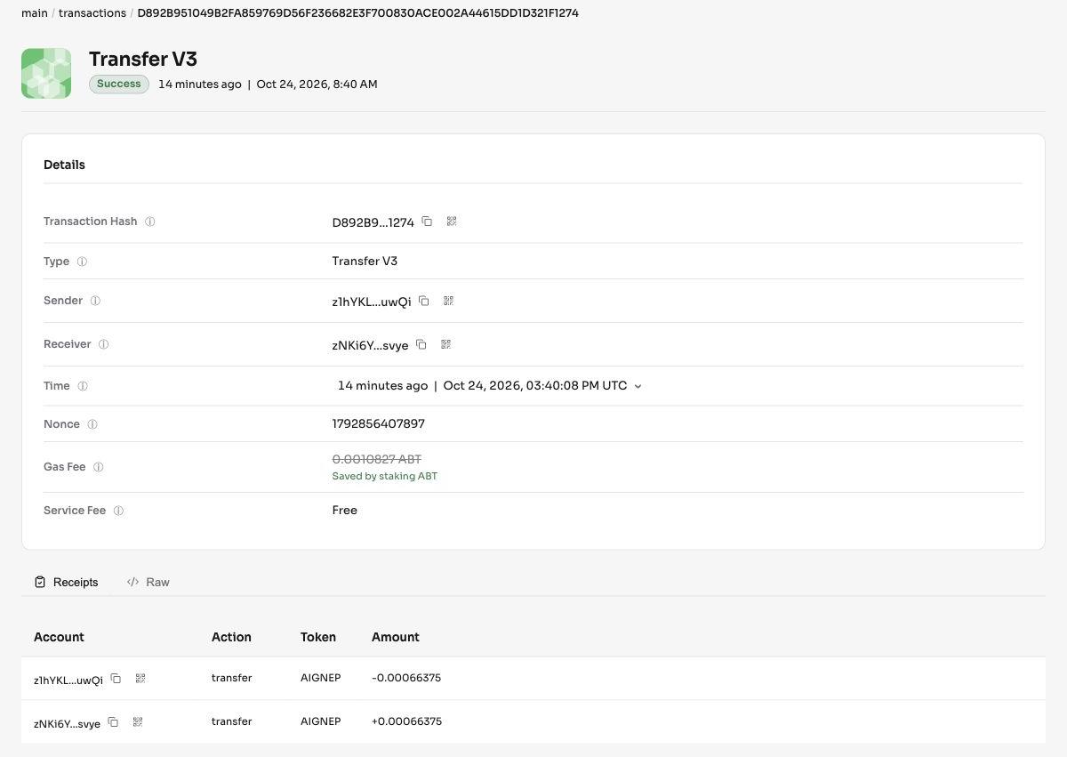Open zNKi6Y...svye account in receipts table

(67, 723)
